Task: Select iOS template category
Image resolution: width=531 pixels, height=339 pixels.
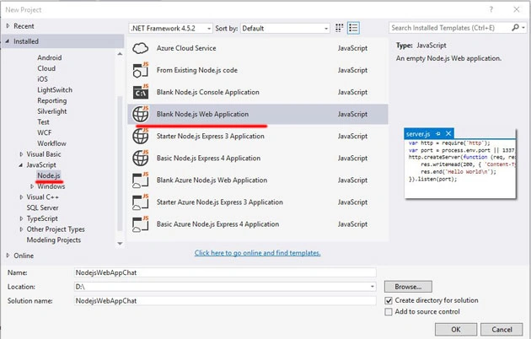Action: pyautogui.click(x=42, y=79)
